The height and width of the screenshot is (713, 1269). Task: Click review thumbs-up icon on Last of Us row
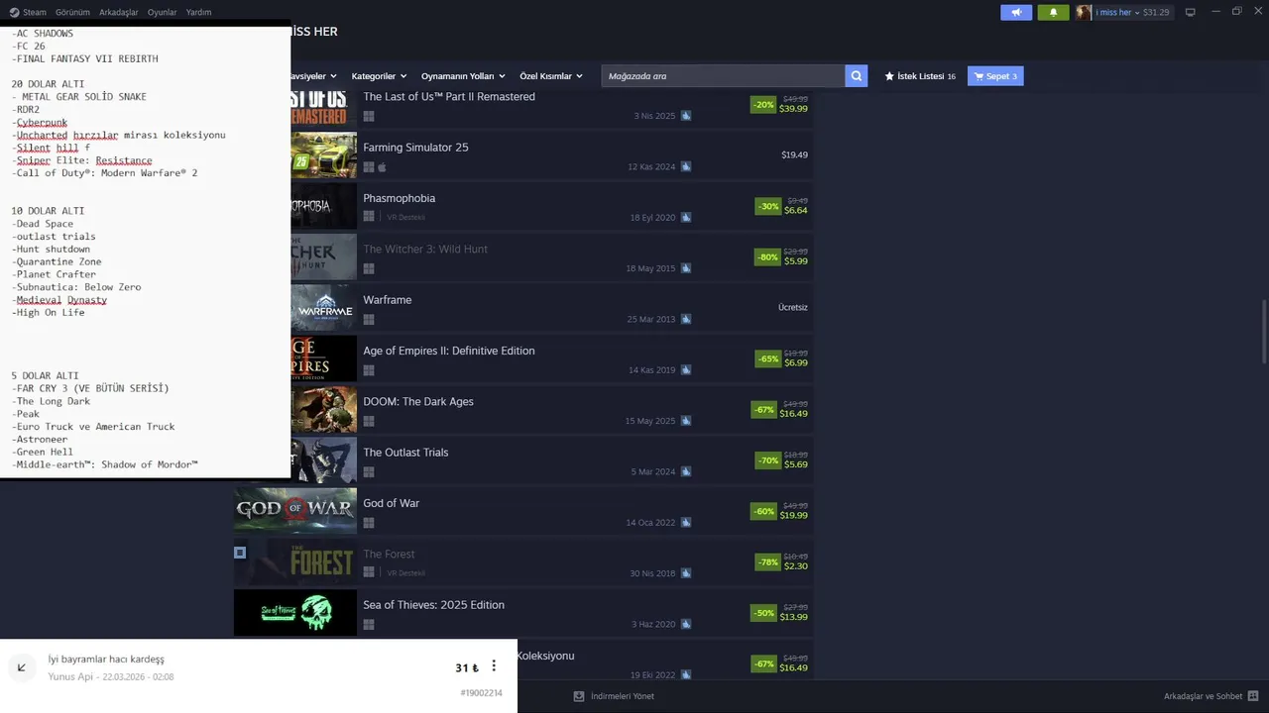click(686, 116)
